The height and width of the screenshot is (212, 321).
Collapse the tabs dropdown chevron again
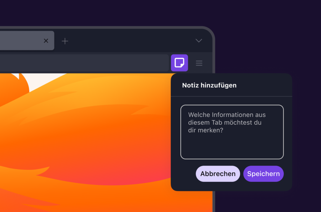tap(198, 41)
